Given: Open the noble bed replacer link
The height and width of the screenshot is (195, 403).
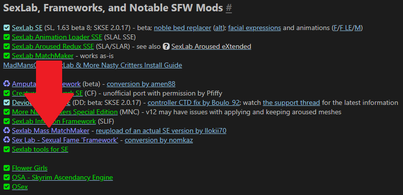Looking at the screenshot, I should coord(183,28).
